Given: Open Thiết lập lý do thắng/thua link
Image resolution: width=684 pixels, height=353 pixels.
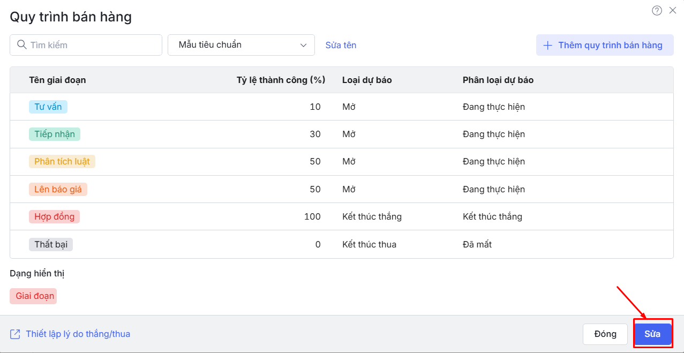Looking at the screenshot, I should (78, 334).
